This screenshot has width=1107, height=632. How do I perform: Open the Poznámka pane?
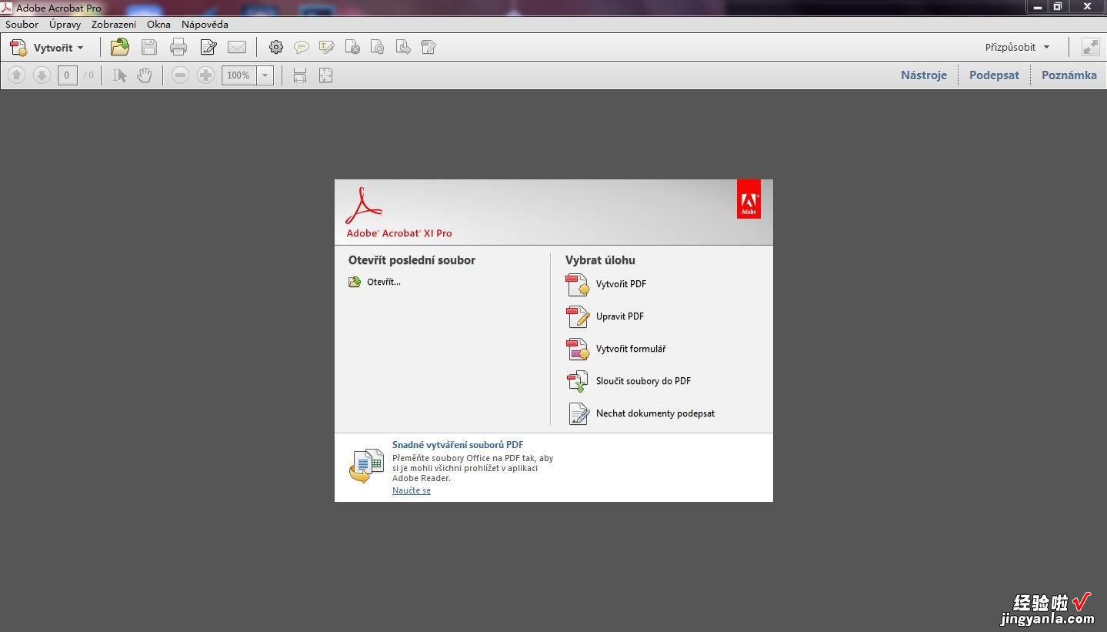1069,75
